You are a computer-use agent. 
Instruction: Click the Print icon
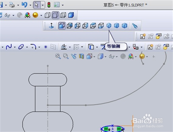point(12,5)
